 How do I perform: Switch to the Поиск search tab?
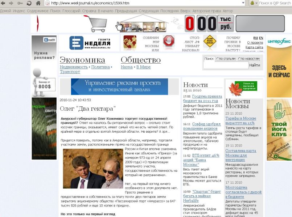[x=209, y=59]
